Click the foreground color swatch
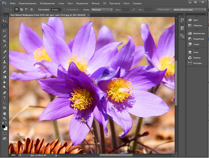The height and width of the screenshot is (158, 209). (x=3, y=126)
